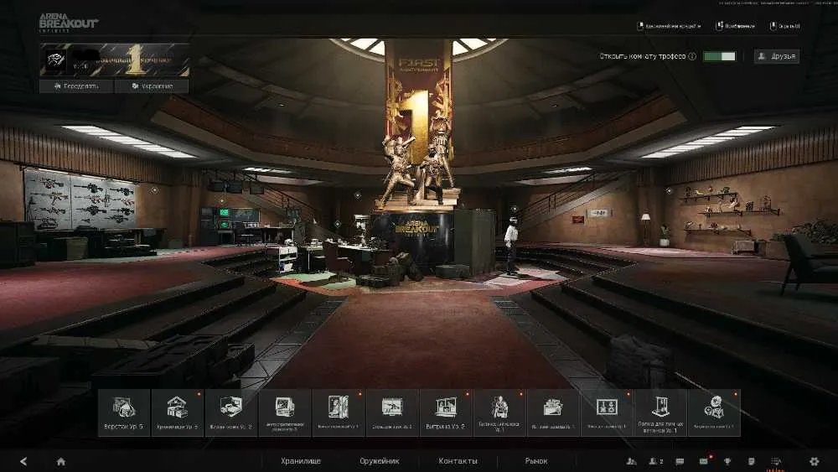The height and width of the screenshot is (472, 838).
Task: Open the task checklist icon
Action: (x=776, y=461)
